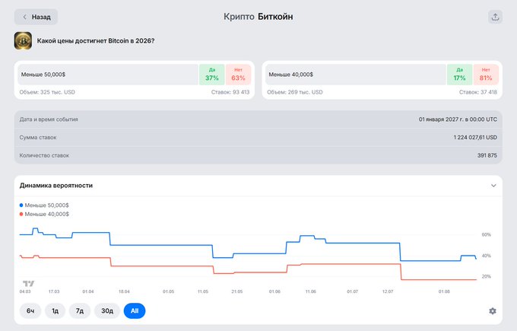517x331 pixels.
Task: Click 'Сумма ставок' row label
Action: tap(38, 137)
